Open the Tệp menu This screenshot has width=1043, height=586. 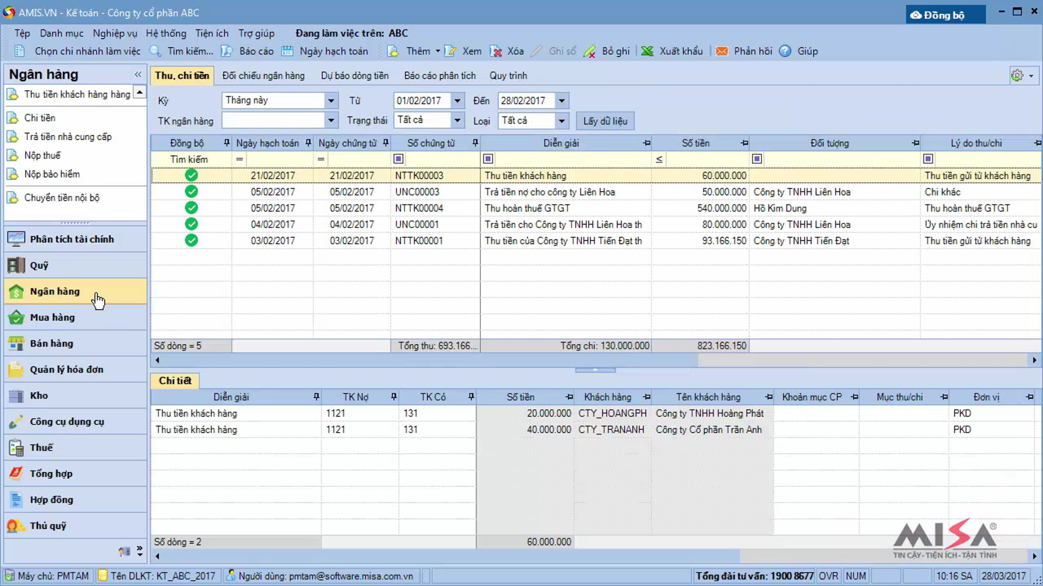[x=22, y=33]
